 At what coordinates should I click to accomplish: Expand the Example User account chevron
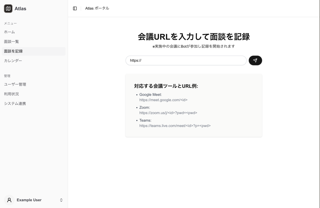[61, 200]
